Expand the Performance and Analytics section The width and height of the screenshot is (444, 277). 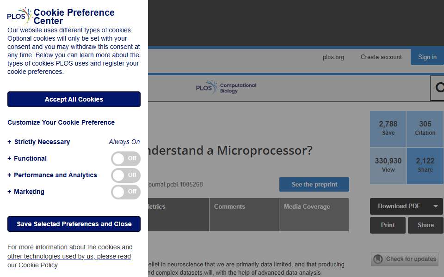[52, 175]
